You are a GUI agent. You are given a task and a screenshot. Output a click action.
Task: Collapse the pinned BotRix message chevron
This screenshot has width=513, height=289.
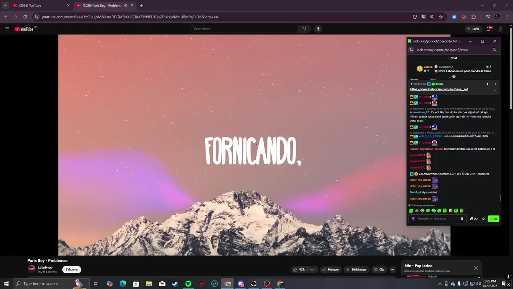coord(495,90)
